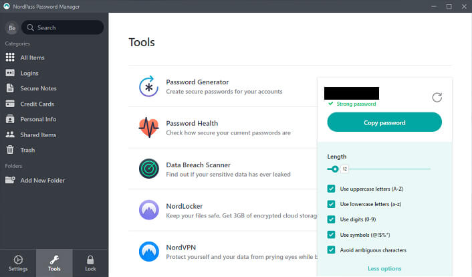Click the Trash bin icon

click(10, 149)
